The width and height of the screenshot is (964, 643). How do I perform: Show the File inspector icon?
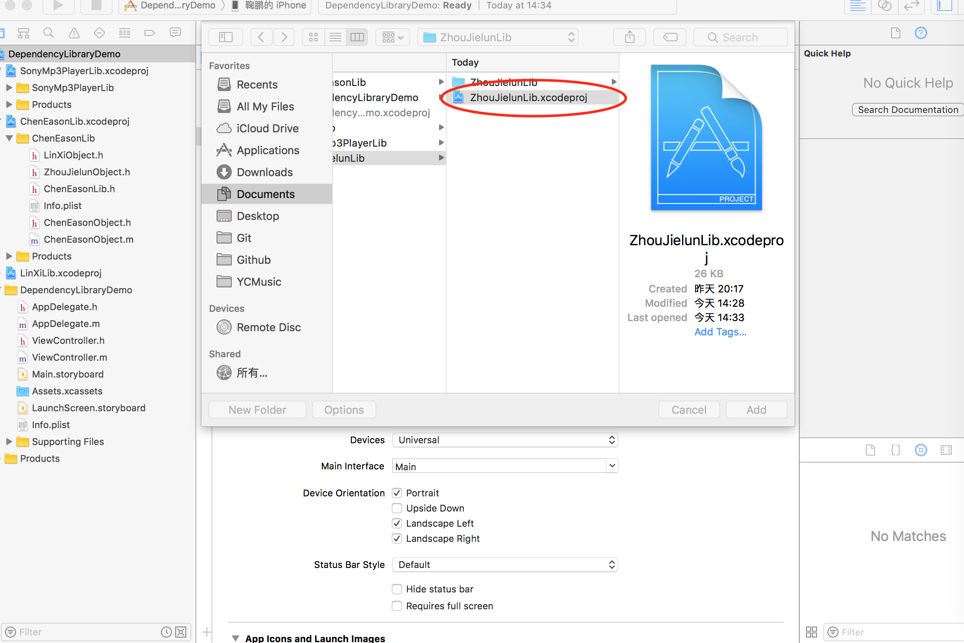click(x=896, y=33)
